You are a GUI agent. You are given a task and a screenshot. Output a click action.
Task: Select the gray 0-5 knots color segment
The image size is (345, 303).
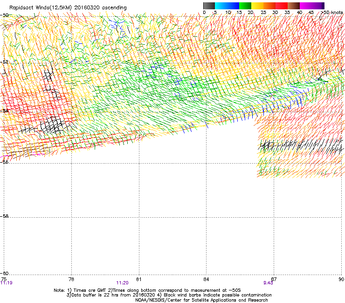pos(209,6)
